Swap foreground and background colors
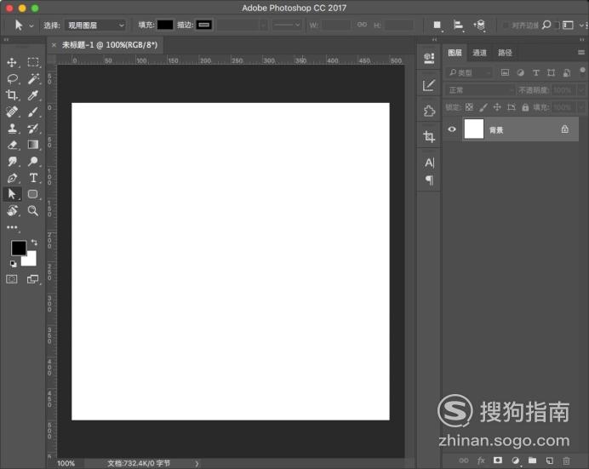Viewport: 589px width, 469px height. point(34,243)
